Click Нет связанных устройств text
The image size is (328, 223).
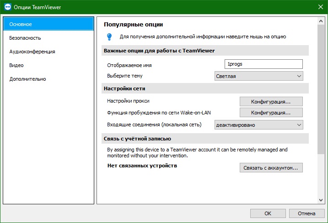click(142, 166)
